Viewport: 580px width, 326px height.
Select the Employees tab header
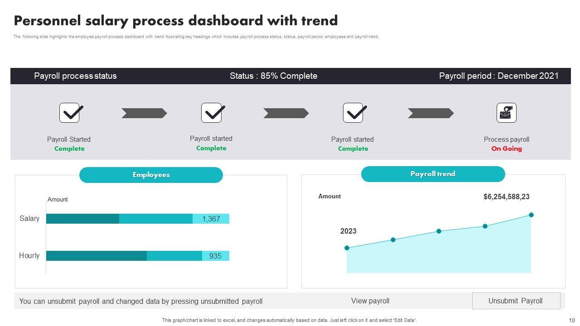(151, 175)
